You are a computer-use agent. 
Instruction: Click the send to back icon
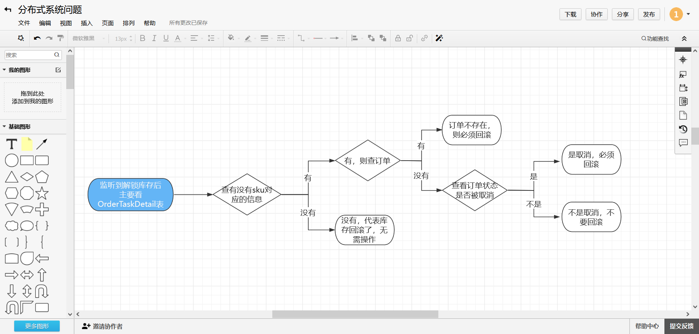pos(383,38)
